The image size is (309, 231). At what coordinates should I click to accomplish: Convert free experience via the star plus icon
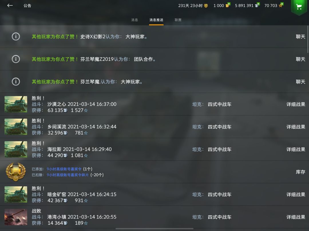click(x=281, y=5)
